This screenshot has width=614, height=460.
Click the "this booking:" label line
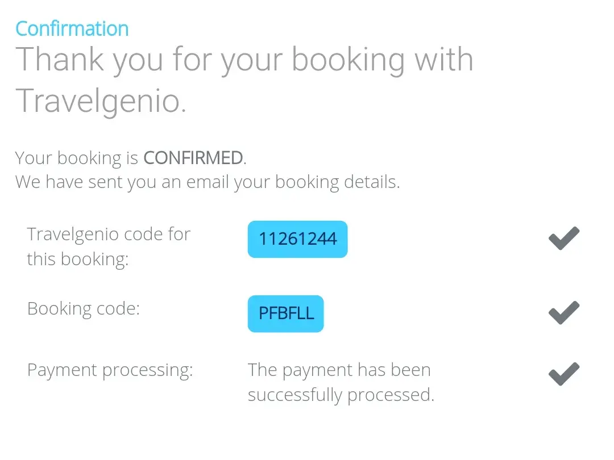tap(78, 259)
